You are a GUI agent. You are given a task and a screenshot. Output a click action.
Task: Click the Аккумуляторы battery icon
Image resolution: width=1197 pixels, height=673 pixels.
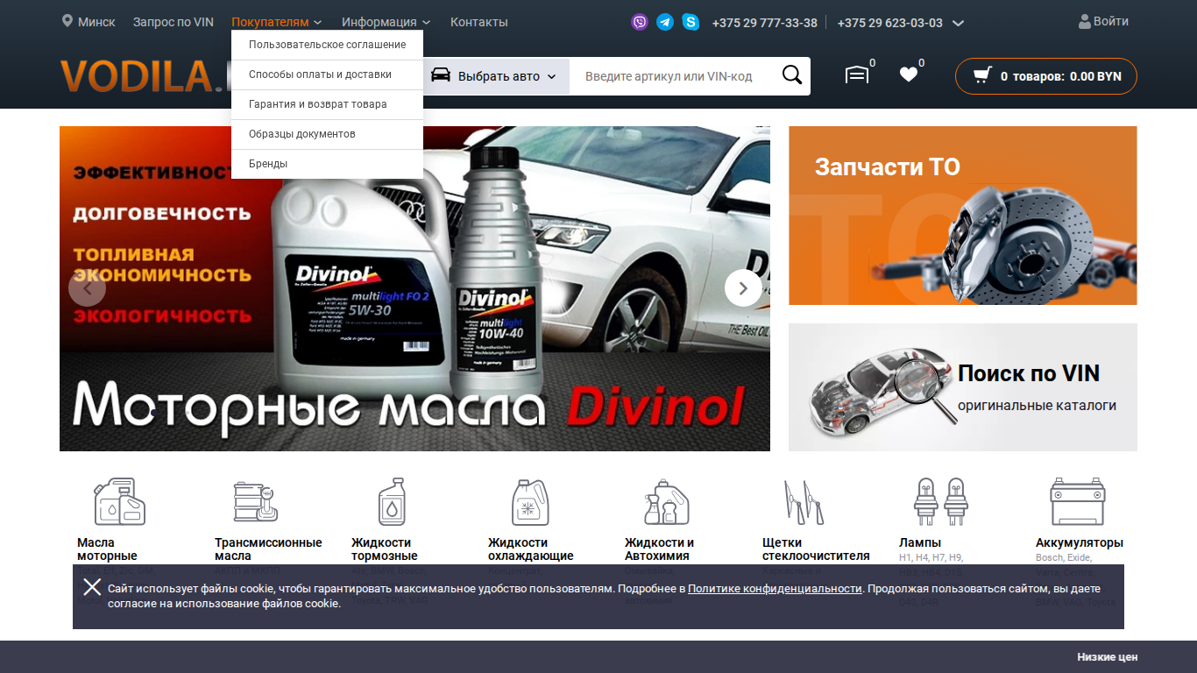[1077, 501]
